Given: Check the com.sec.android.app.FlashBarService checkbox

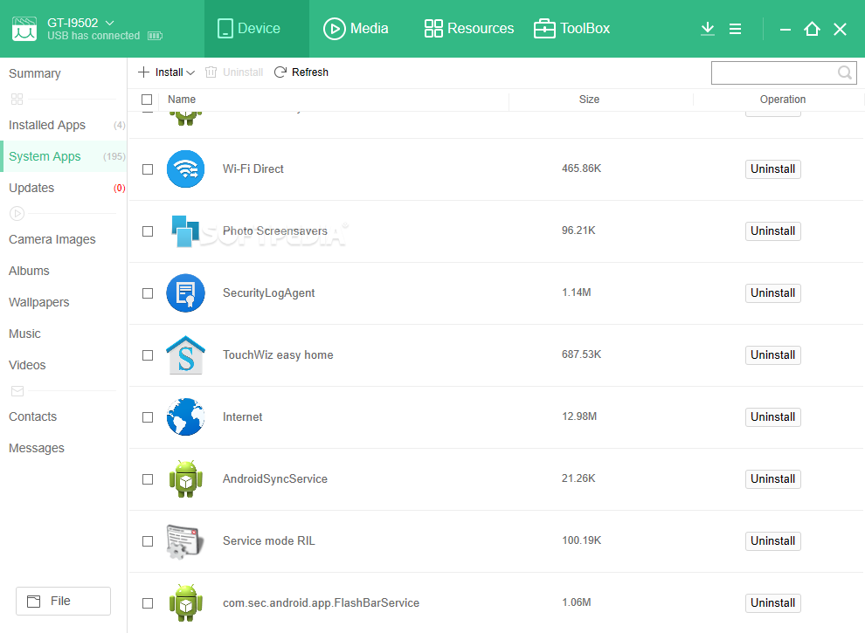Looking at the screenshot, I should [148, 603].
